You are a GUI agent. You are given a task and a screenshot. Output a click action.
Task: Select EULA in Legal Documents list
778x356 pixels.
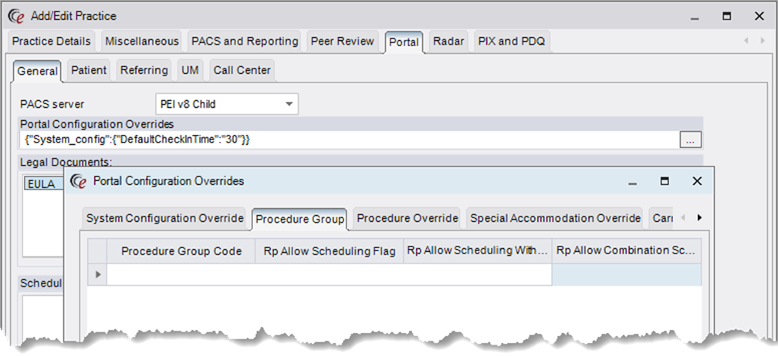[40, 184]
